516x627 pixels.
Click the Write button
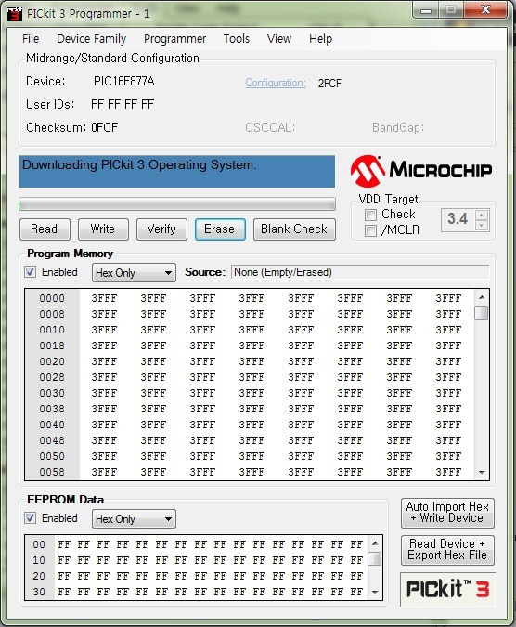click(x=103, y=229)
